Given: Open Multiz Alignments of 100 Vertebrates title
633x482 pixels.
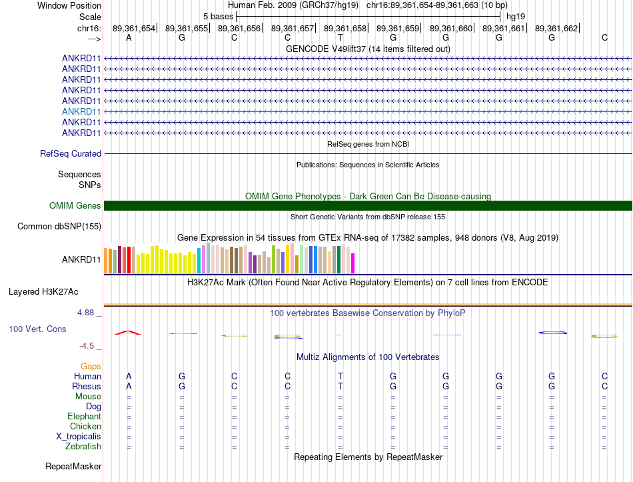Looking at the screenshot, I should coord(368,357).
